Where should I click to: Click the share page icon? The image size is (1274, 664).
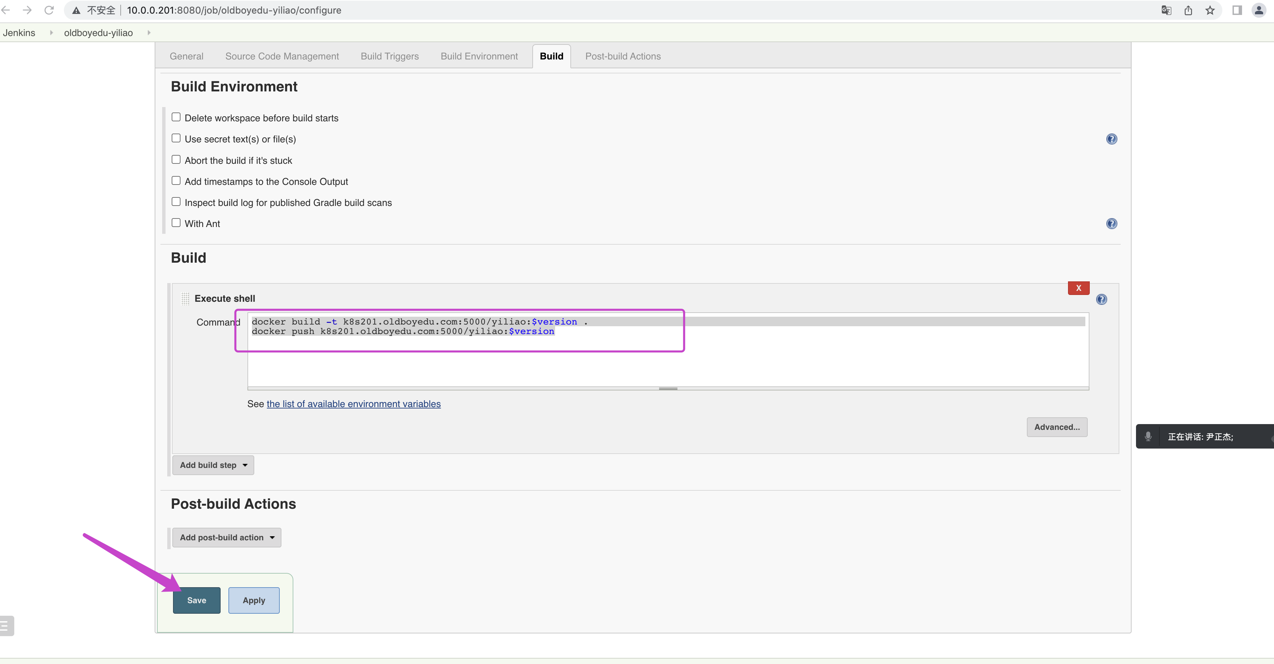[x=1188, y=10]
